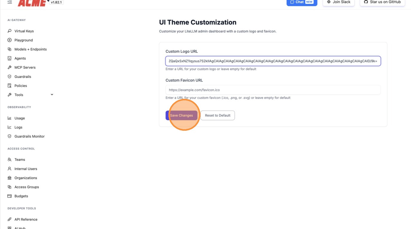Open the Chat NEW button

click(302, 2)
